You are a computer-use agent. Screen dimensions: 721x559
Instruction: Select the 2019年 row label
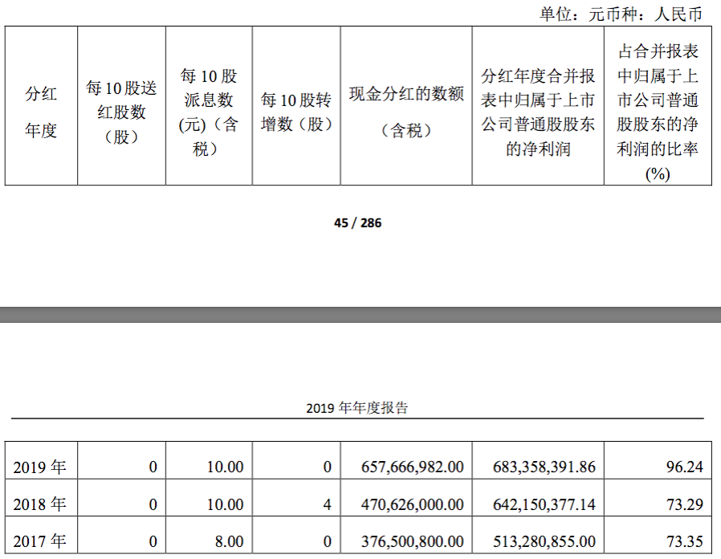tap(40, 467)
